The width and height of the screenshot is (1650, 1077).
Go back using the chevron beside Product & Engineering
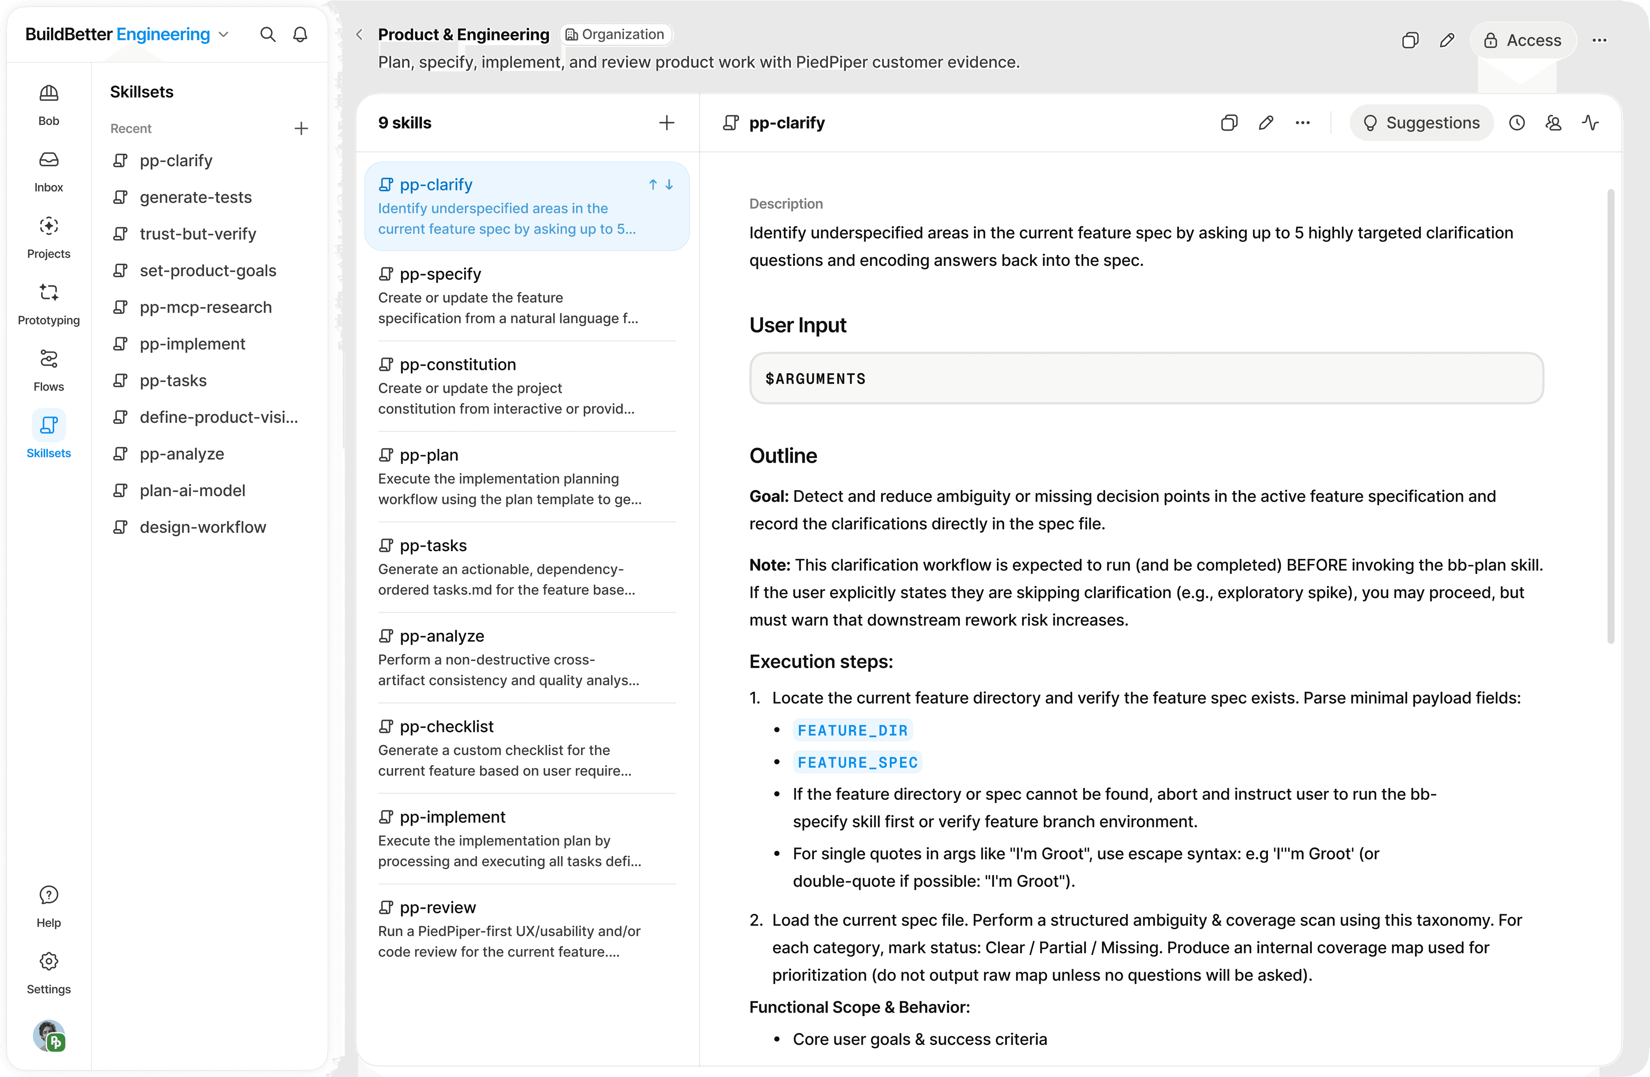coord(359,35)
